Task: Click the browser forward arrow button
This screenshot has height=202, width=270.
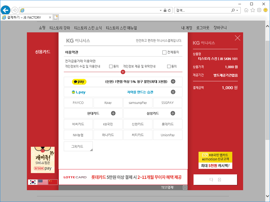Action: (15, 10)
